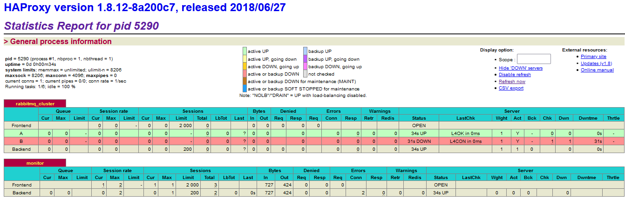Image resolution: width=625 pixels, height=199 pixels.
Task: Click active UP, going down swatch
Action: [245, 59]
